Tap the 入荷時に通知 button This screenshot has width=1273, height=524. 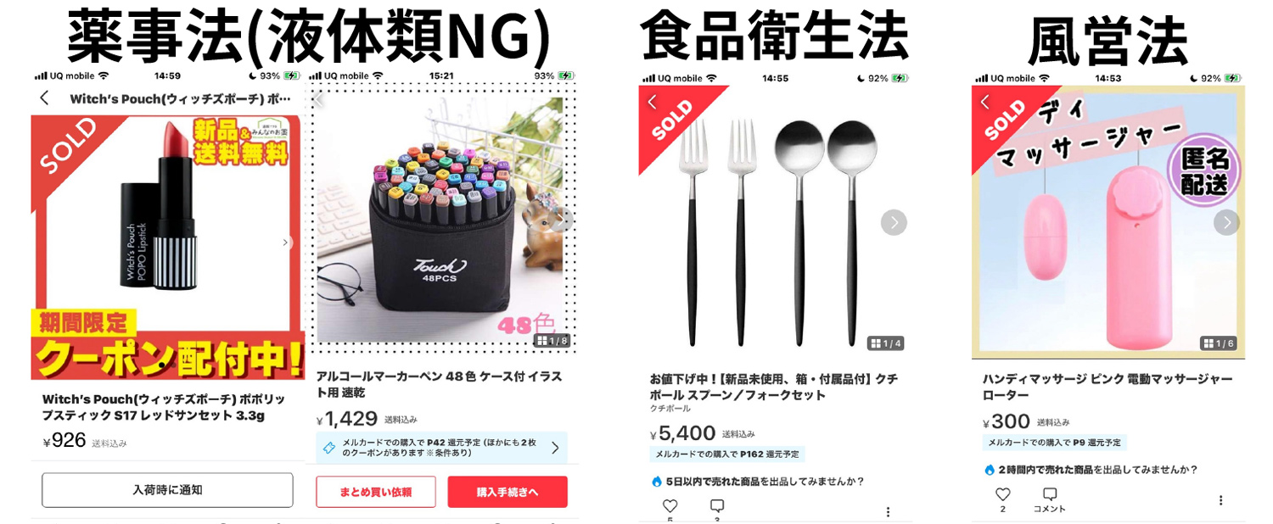[167, 490]
